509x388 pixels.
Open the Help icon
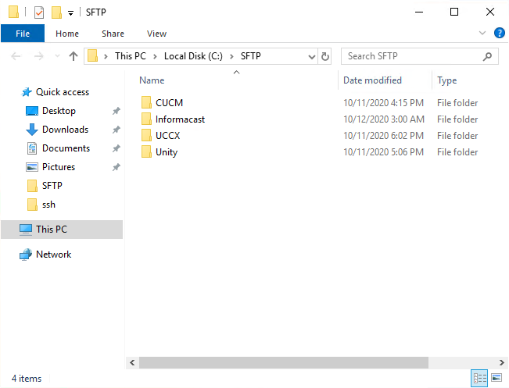point(500,33)
